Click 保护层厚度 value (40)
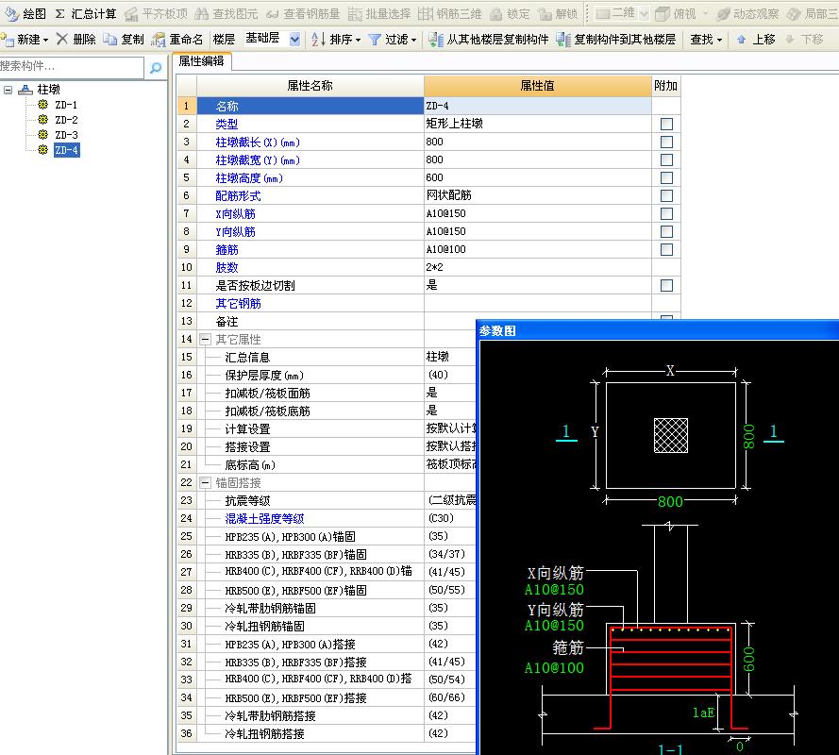This screenshot has height=755, width=839. [438, 375]
